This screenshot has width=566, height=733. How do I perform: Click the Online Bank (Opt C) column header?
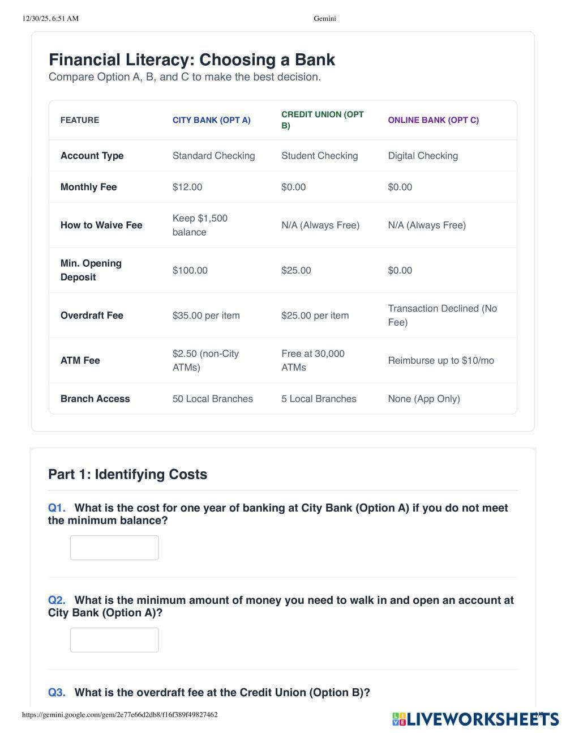coord(433,120)
